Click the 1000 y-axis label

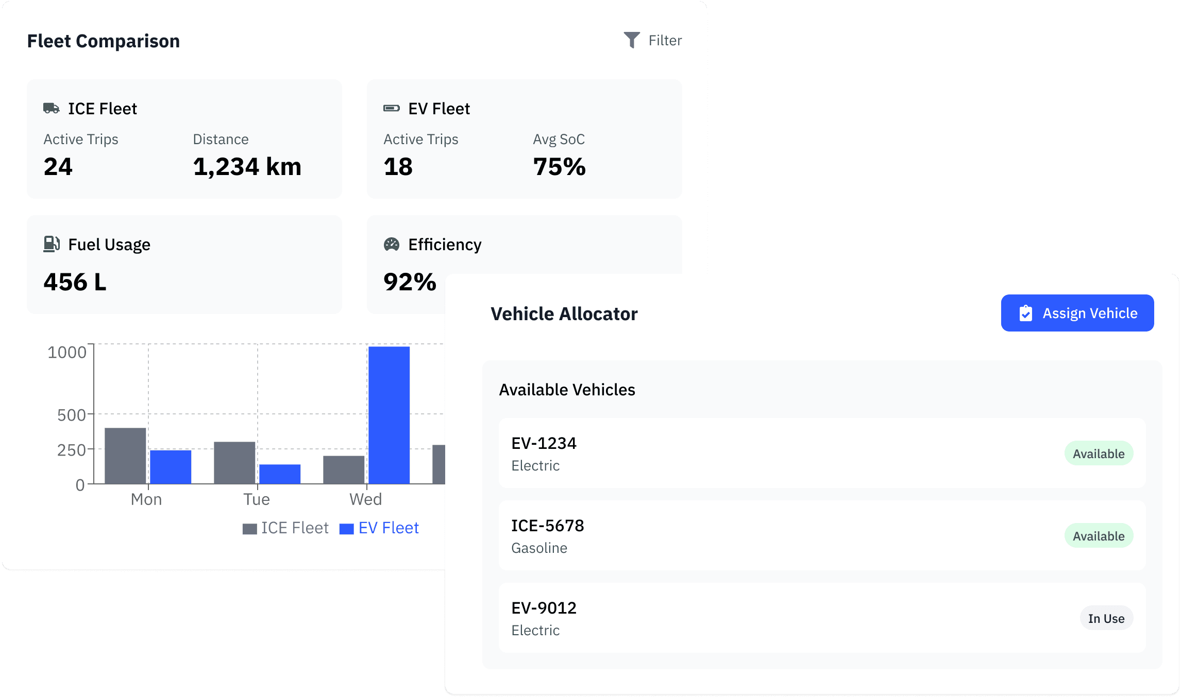(67, 353)
